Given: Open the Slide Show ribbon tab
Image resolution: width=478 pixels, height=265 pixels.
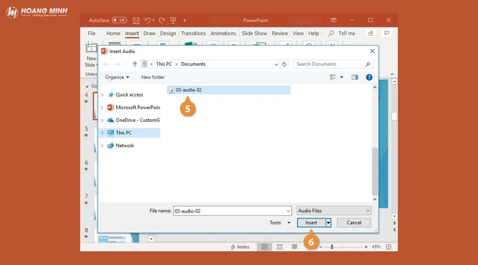Looking at the screenshot, I should [x=254, y=33].
